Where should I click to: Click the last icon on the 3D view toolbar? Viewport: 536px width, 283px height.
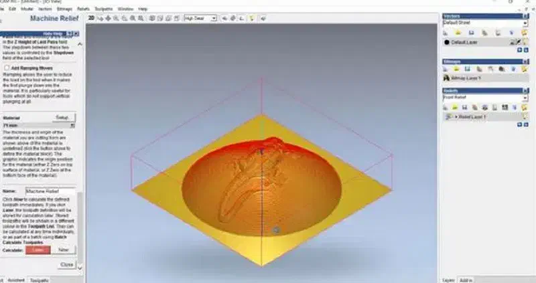(x=263, y=19)
